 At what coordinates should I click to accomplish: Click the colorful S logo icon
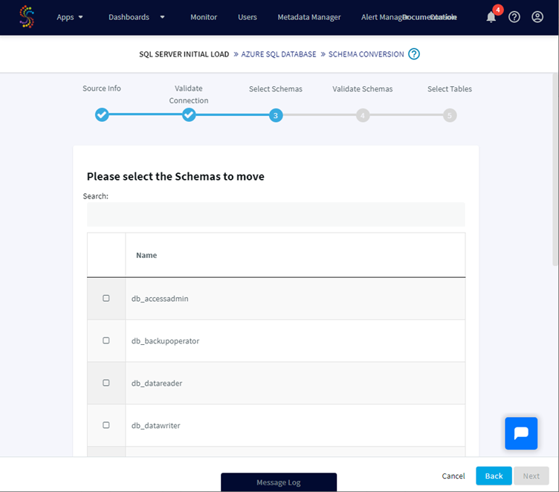[x=27, y=17]
